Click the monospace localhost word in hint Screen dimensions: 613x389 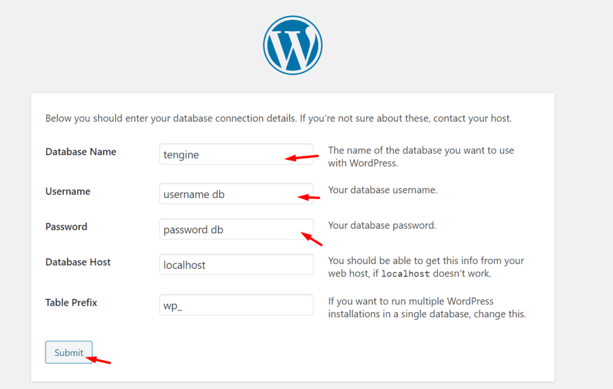pos(405,273)
